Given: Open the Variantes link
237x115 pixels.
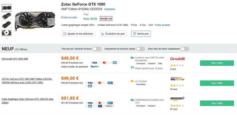Looking at the screenshot, I should coord(110,9).
